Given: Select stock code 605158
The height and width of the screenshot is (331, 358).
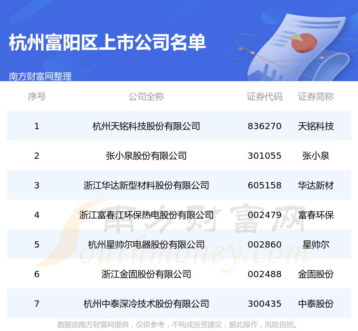Looking at the screenshot, I should pos(264,185).
